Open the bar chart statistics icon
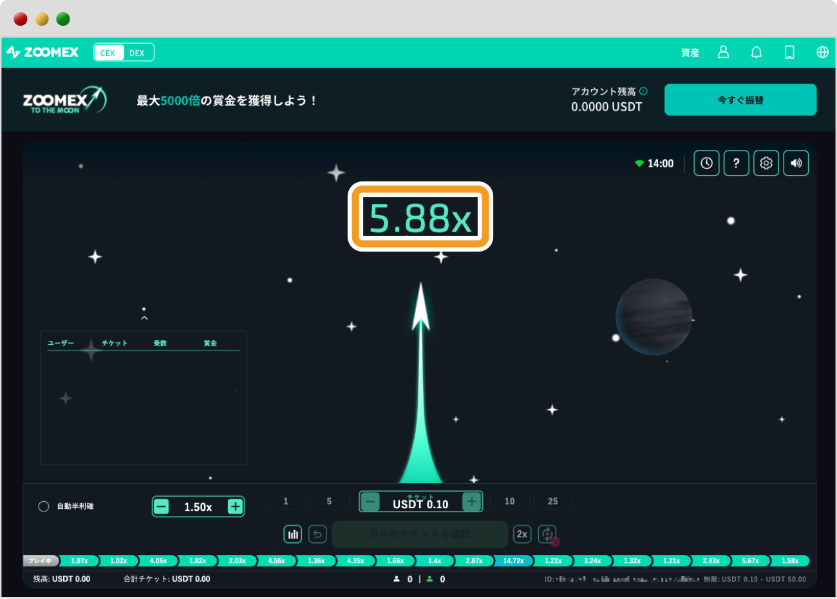This screenshot has width=837, height=599. tap(293, 534)
